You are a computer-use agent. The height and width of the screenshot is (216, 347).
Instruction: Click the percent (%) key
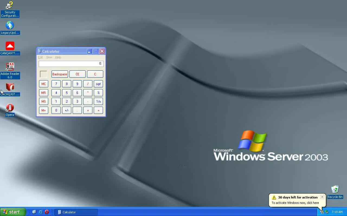click(x=98, y=93)
